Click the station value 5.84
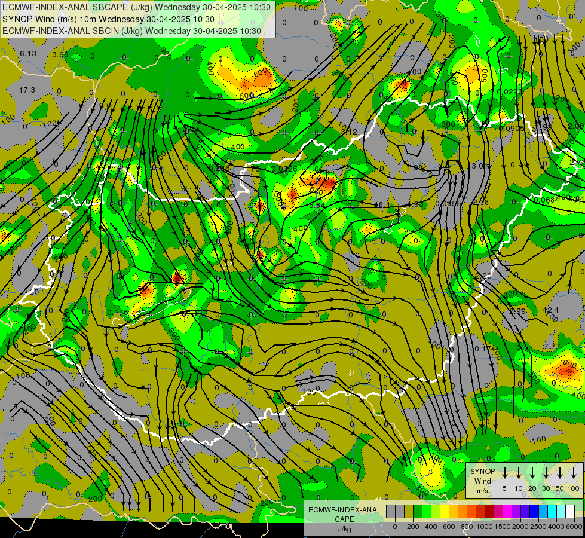 tap(317, 206)
